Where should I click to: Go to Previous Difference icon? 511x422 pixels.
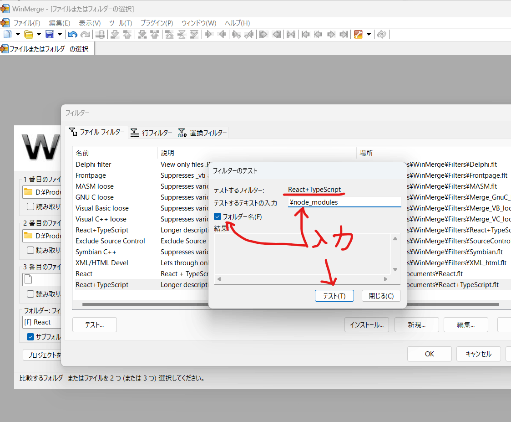pos(127,34)
